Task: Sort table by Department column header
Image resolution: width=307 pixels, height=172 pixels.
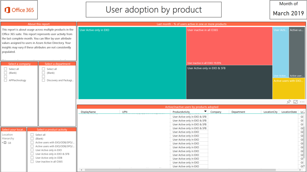Action: pyautogui.click(x=238, y=112)
